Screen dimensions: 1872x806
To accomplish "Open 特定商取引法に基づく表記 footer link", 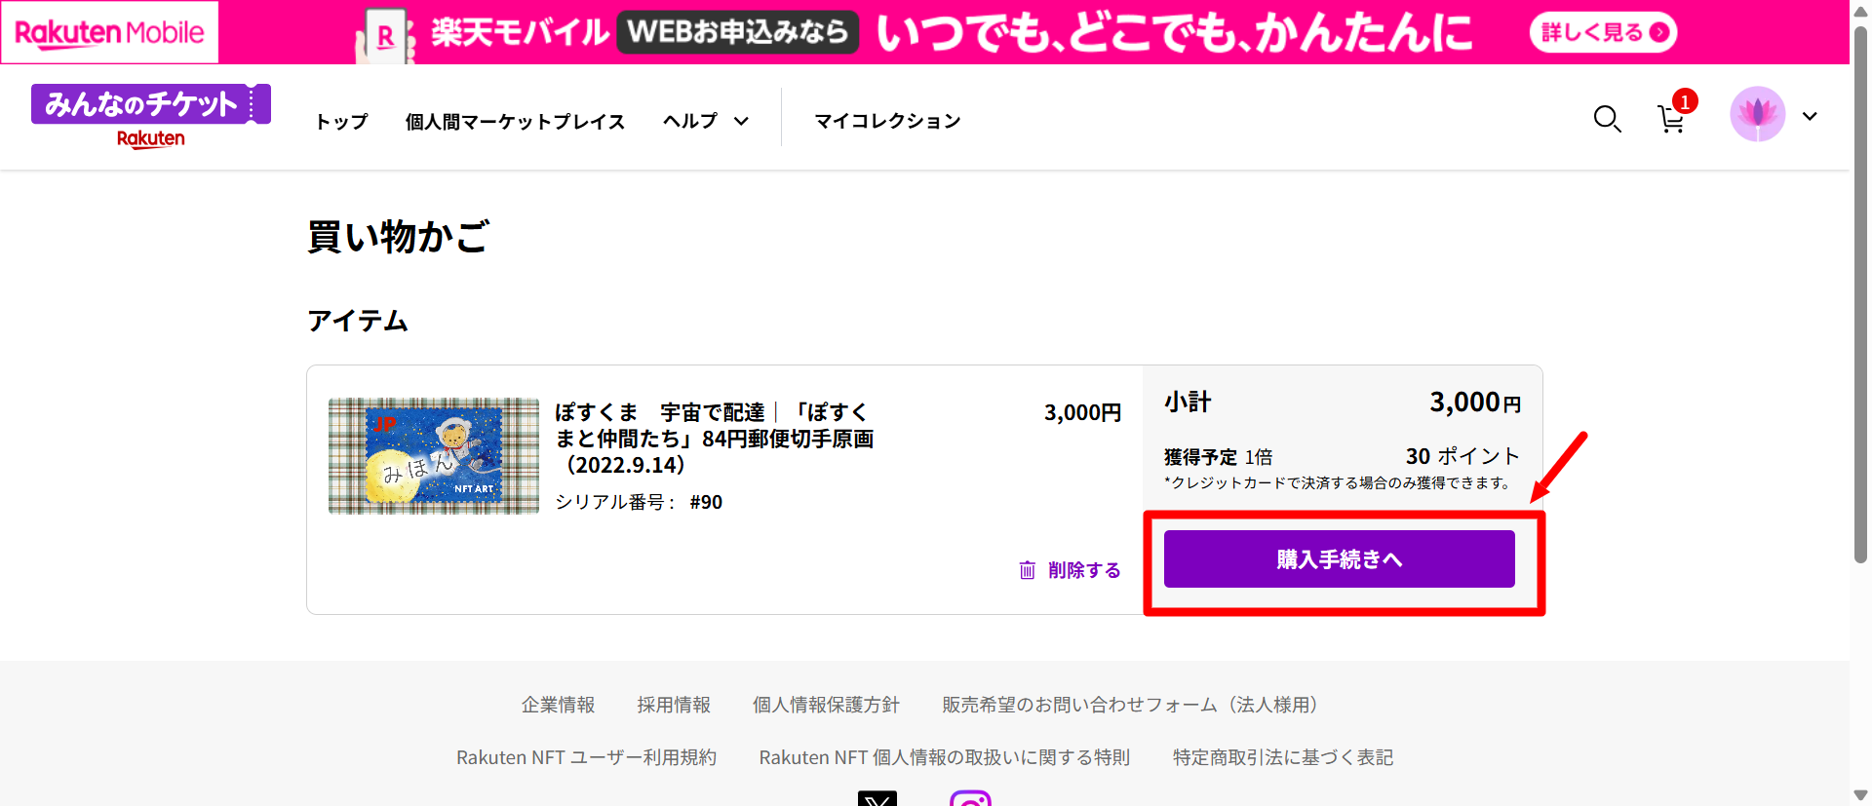I will point(1283,757).
